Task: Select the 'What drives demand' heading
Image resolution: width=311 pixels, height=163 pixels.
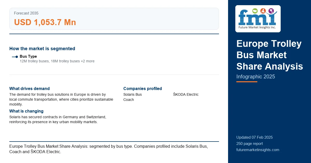Action: (x=30, y=88)
